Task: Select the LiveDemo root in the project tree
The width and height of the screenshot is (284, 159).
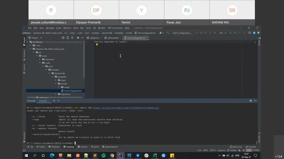Action: 38,42
